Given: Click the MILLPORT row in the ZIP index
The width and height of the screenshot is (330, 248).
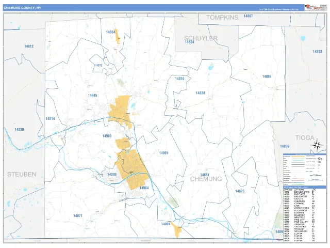Looking at the screenshot, I should point(299,215).
